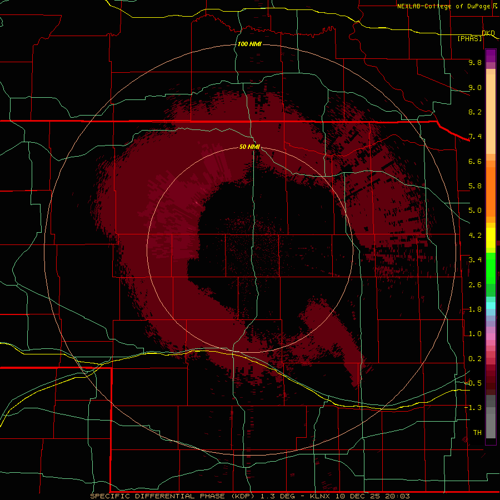Click the Specific Differential Phase (KDP) caption

(172, 496)
